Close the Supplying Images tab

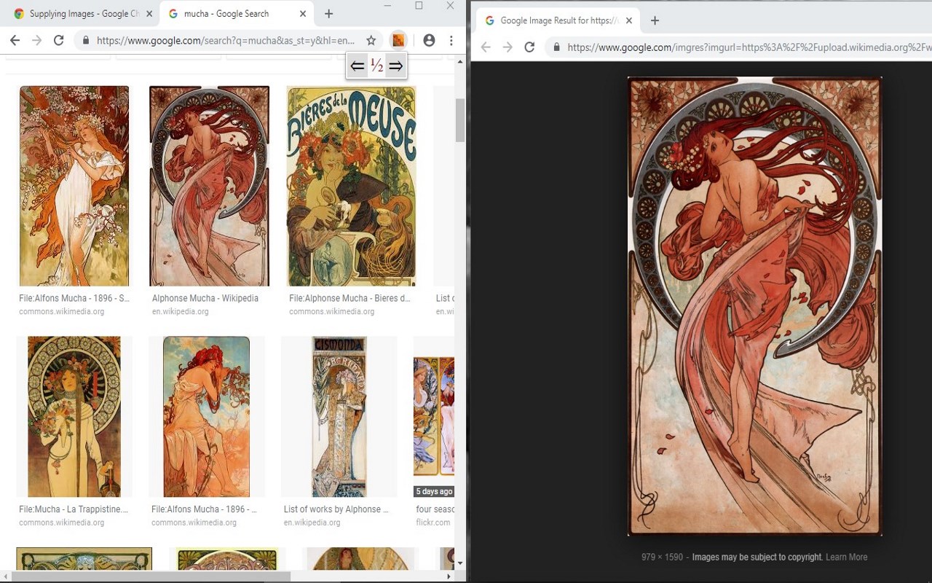tap(149, 14)
